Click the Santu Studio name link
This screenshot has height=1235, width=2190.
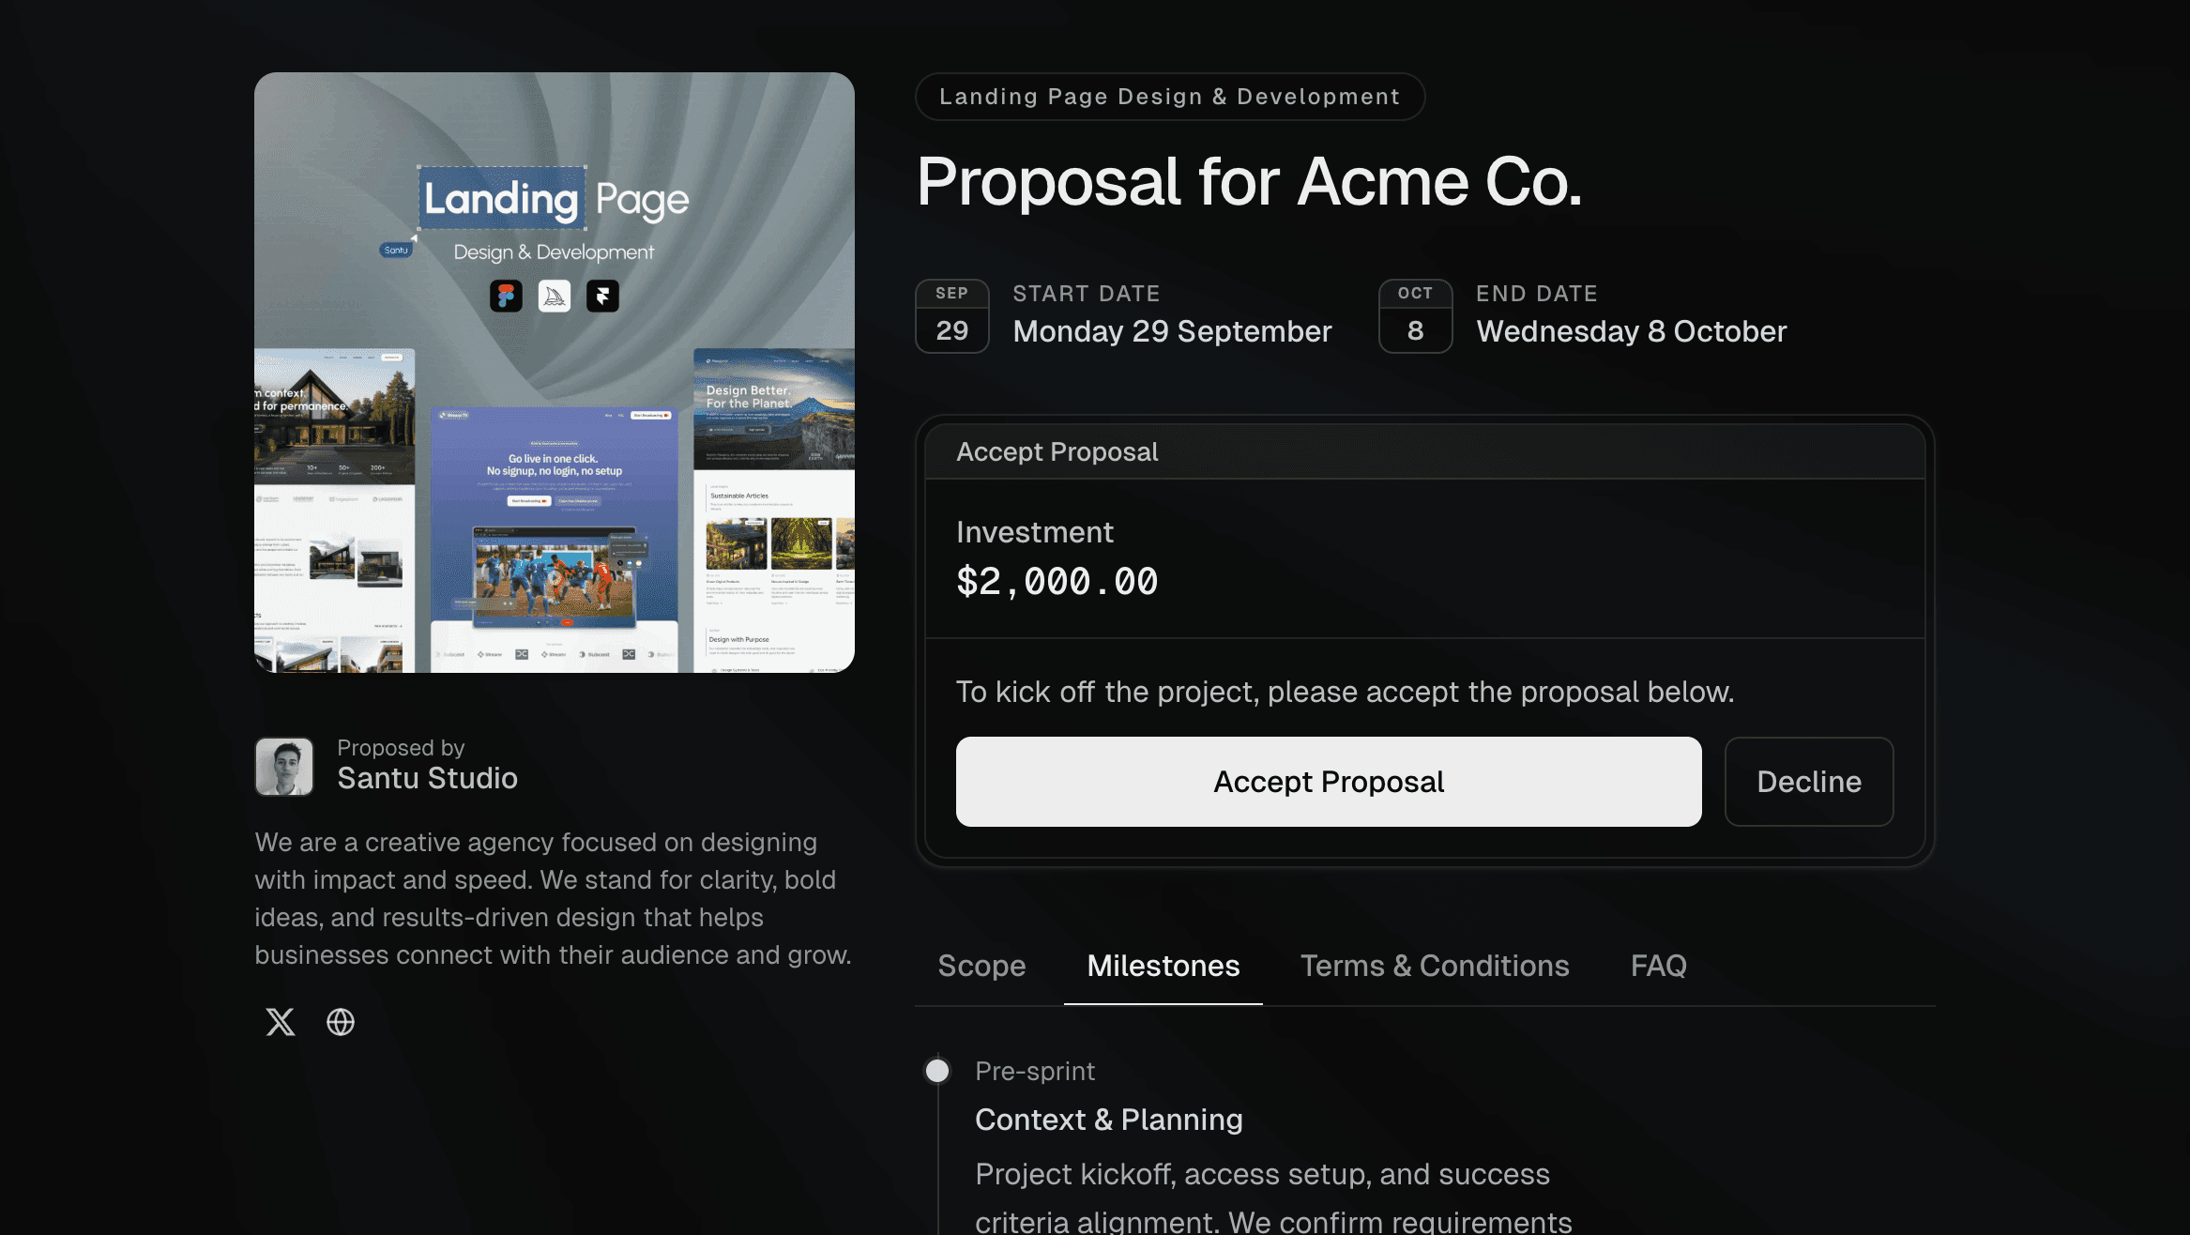tap(427, 778)
